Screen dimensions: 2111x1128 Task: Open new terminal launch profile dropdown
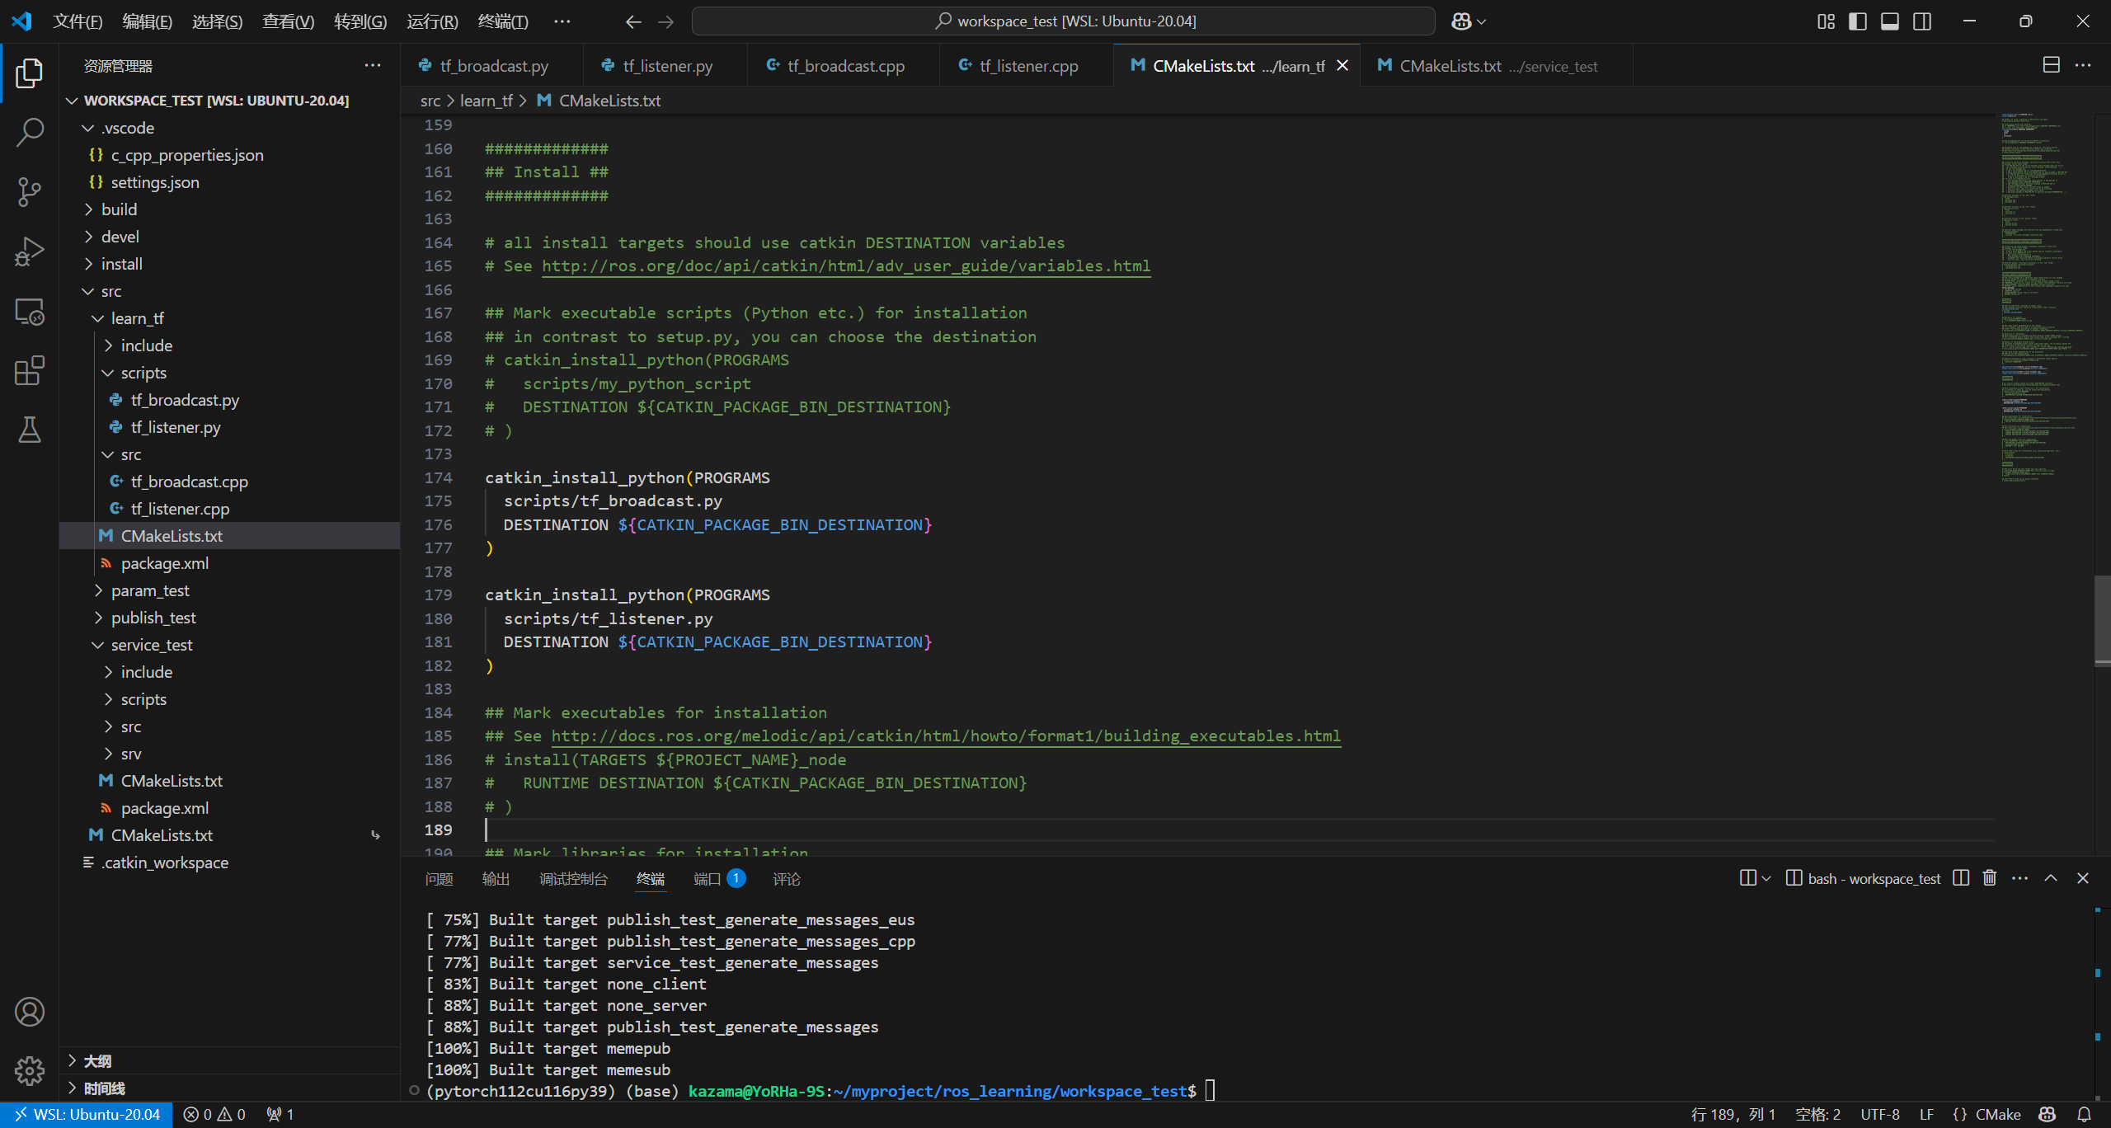pyautogui.click(x=1765, y=878)
